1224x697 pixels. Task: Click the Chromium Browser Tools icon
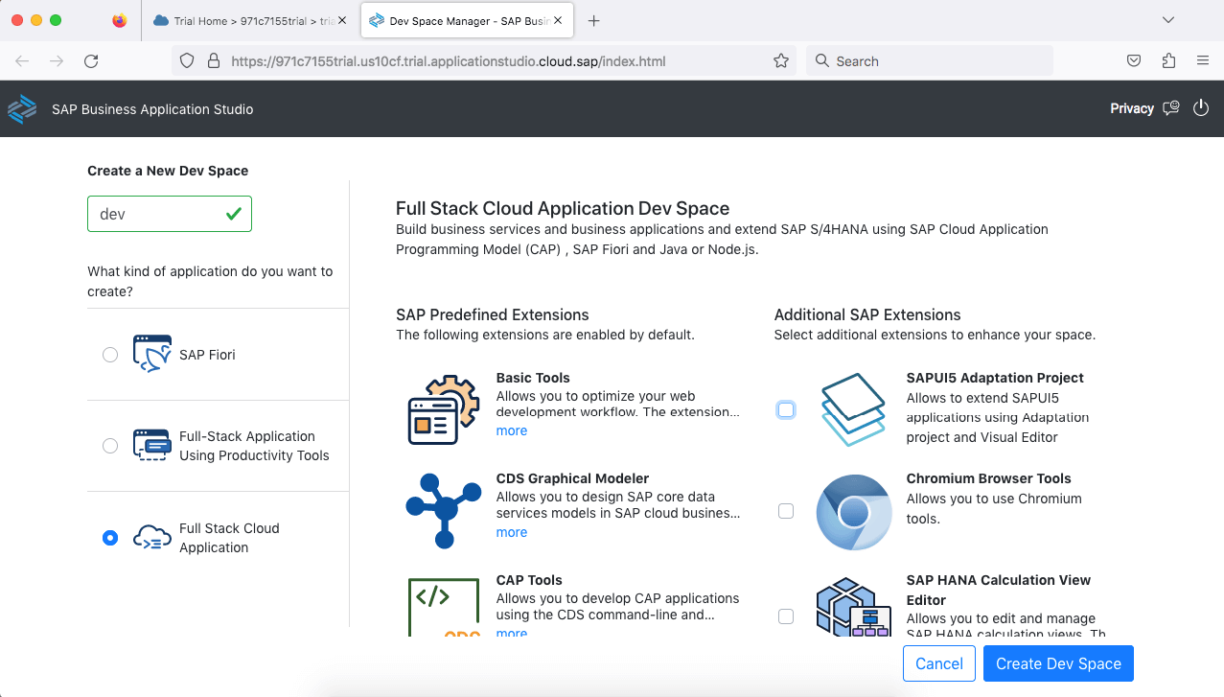853,512
